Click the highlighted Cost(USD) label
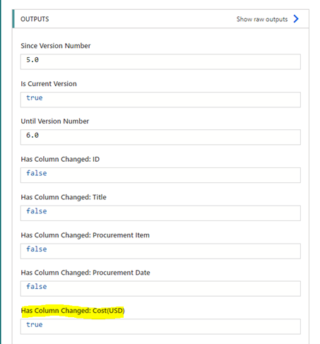Screen dimensions: 320x344 point(73,311)
